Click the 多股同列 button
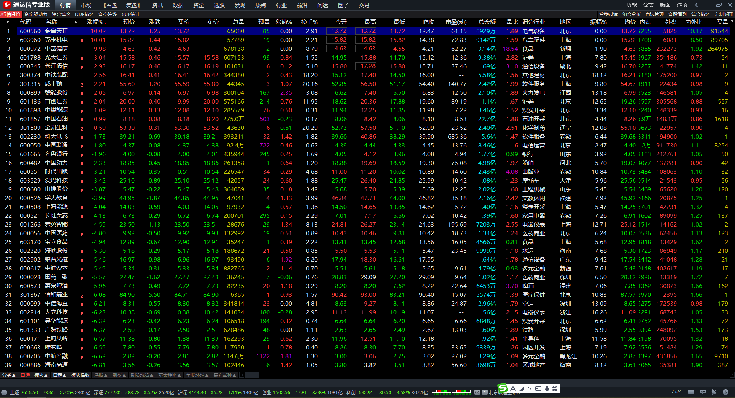The width and height of the screenshot is (735, 398). (678, 15)
